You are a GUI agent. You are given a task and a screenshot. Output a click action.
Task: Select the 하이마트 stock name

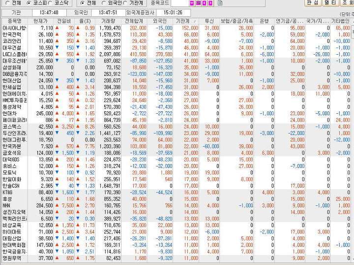click(x=12, y=232)
